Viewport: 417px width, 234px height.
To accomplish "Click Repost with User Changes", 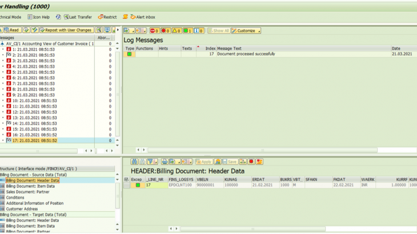I will pyautogui.click(x=66, y=30).
